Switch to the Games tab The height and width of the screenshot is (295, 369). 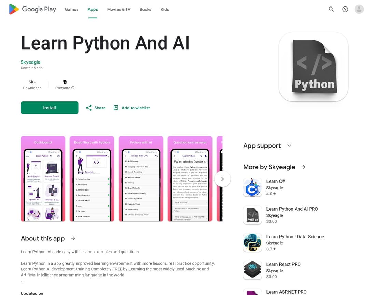tap(71, 9)
